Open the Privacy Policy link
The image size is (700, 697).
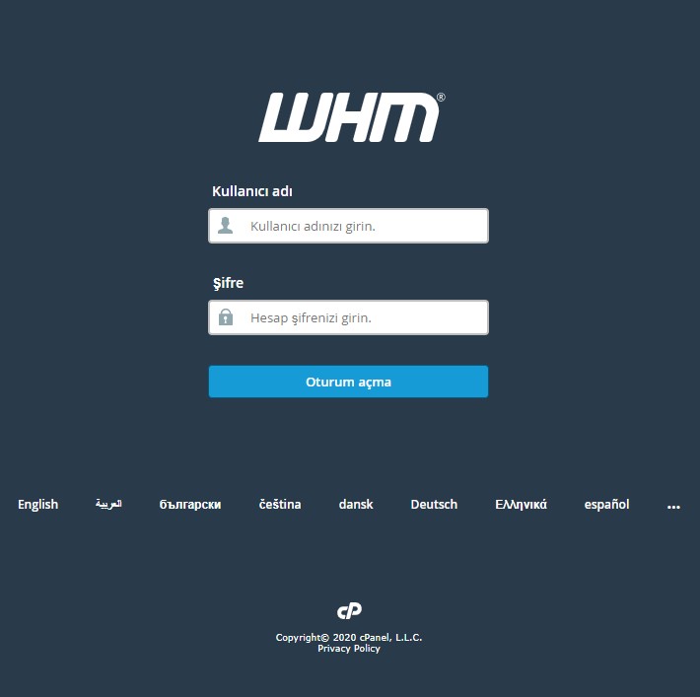pyautogui.click(x=349, y=649)
